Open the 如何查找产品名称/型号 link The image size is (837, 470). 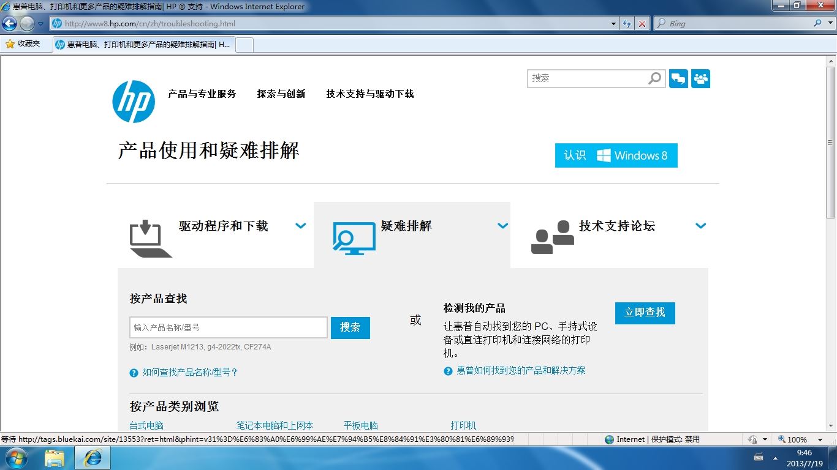tap(190, 372)
